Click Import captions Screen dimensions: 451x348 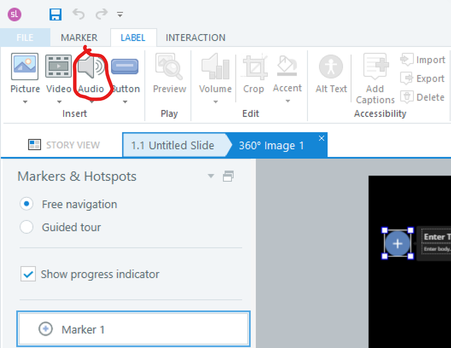coord(423,60)
